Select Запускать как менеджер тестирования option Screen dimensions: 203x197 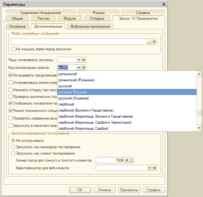(13, 147)
